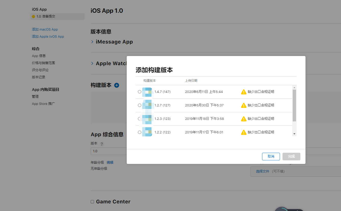Click the 取消 button in the dialog

[x=271, y=156]
